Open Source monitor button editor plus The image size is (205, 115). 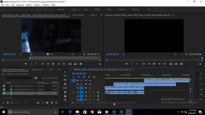point(100,64)
